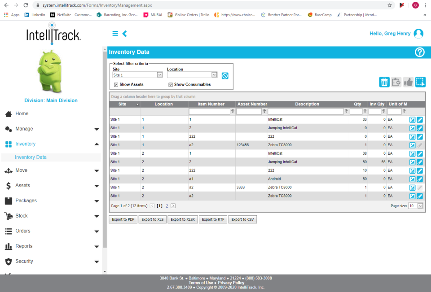
Task: Click the Description filter input
Action: pos(306,111)
